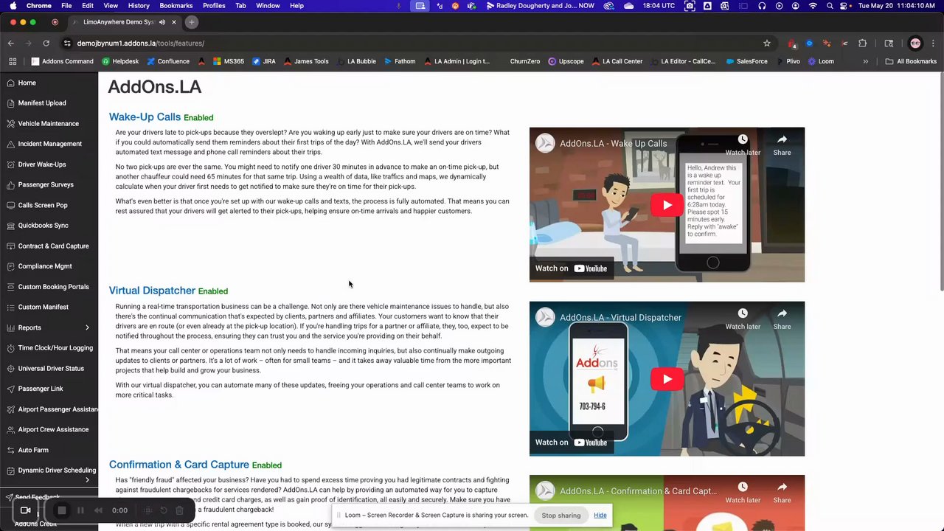Click Watch later on Wake Up Calls video
Image resolution: width=944 pixels, height=531 pixels.
743,145
